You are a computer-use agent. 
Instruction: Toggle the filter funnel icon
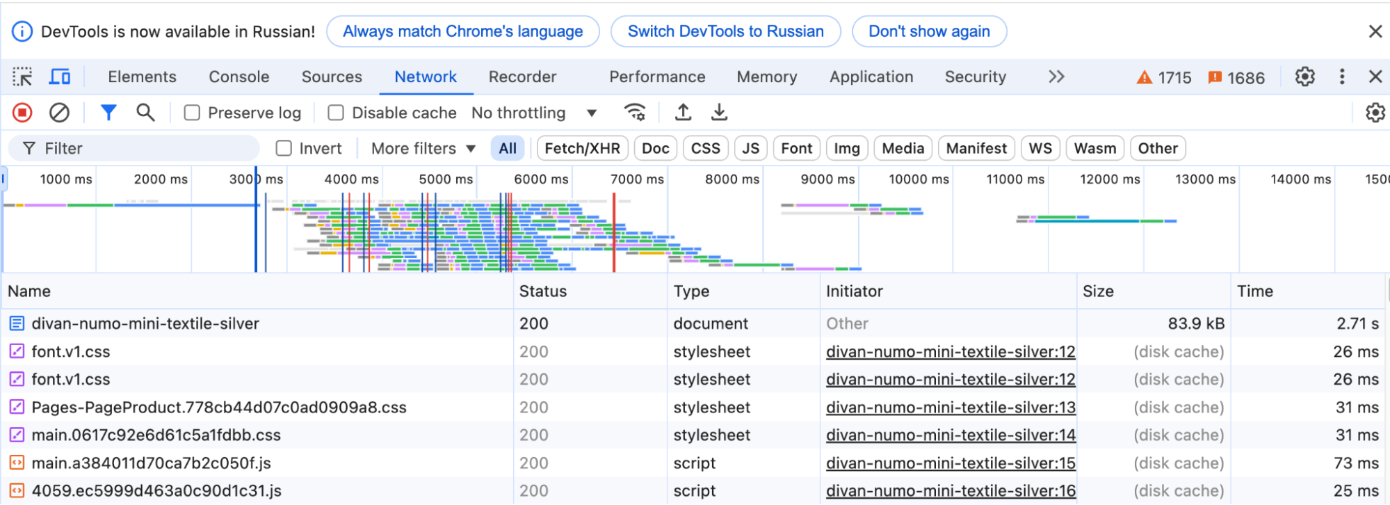108,113
